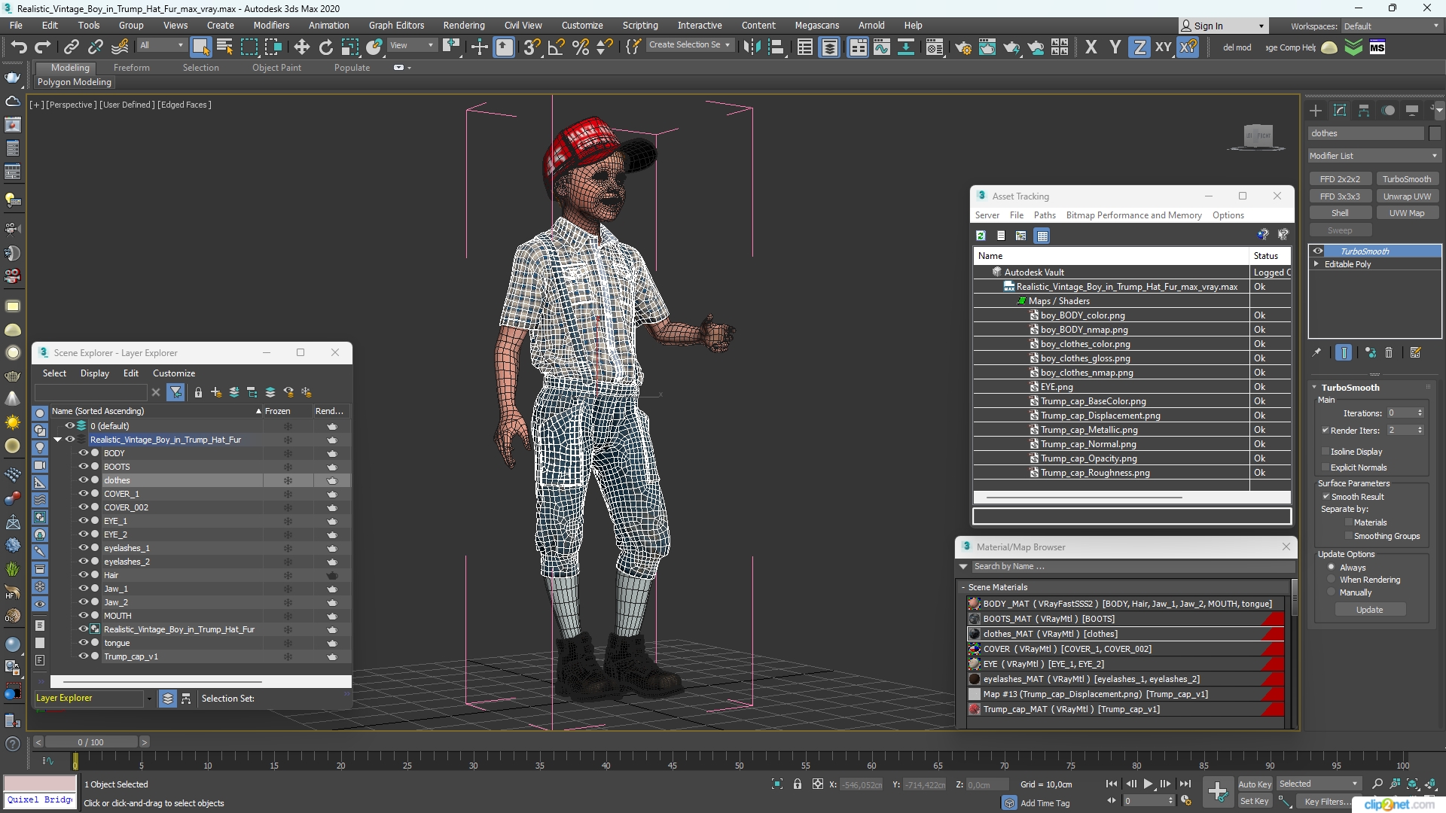Click the TurboSmooth modifier button
Viewport: 1446px width, 813px height.
point(1407,179)
